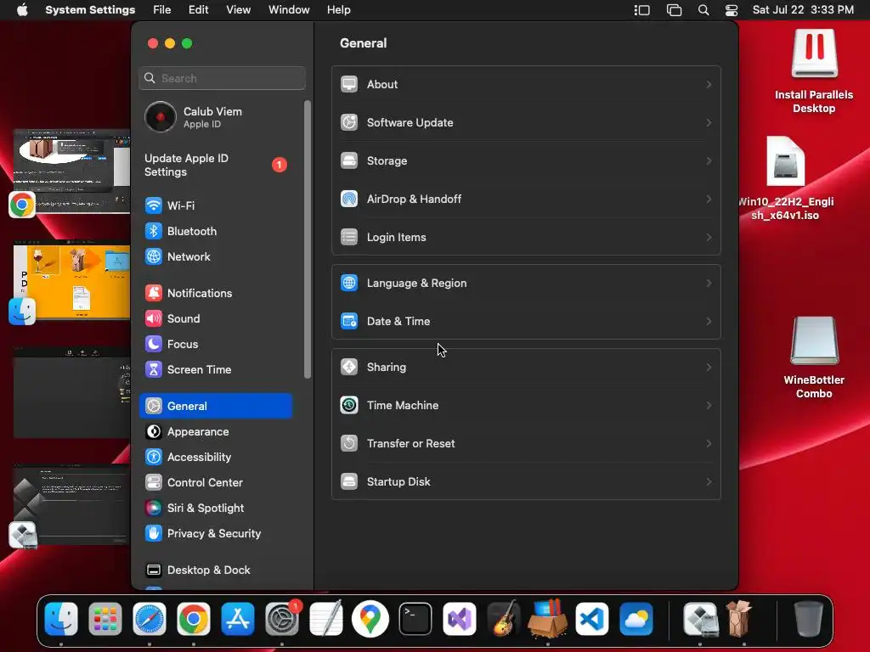Open Spotlight search in menu bar
This screenshot has width=870, height=652.
[703, 10]
